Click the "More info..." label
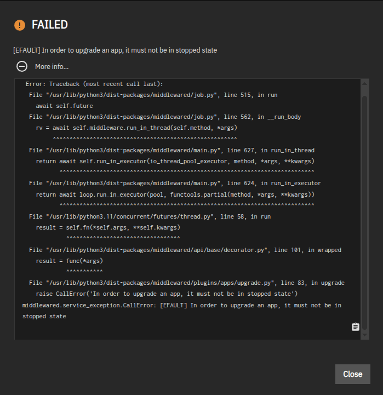The height and width of the screenshot is (395, 383). (52, 67)
